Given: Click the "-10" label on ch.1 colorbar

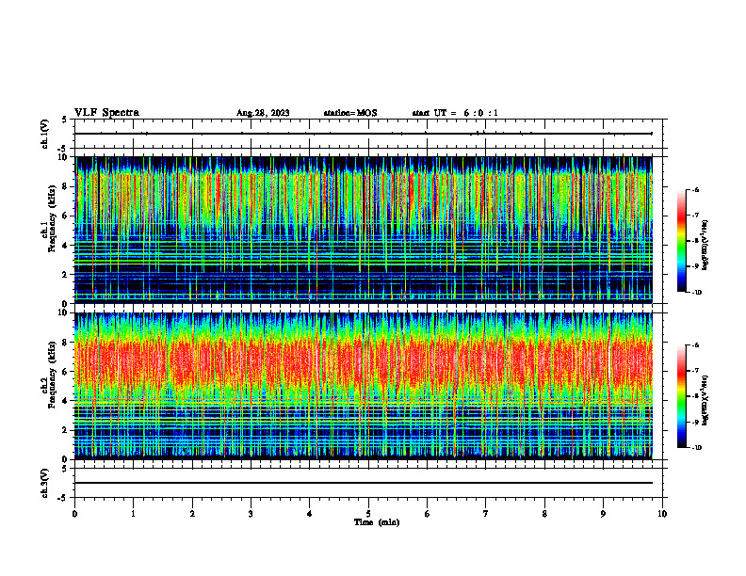Looking at the screenshot, I should pos(696,292).
